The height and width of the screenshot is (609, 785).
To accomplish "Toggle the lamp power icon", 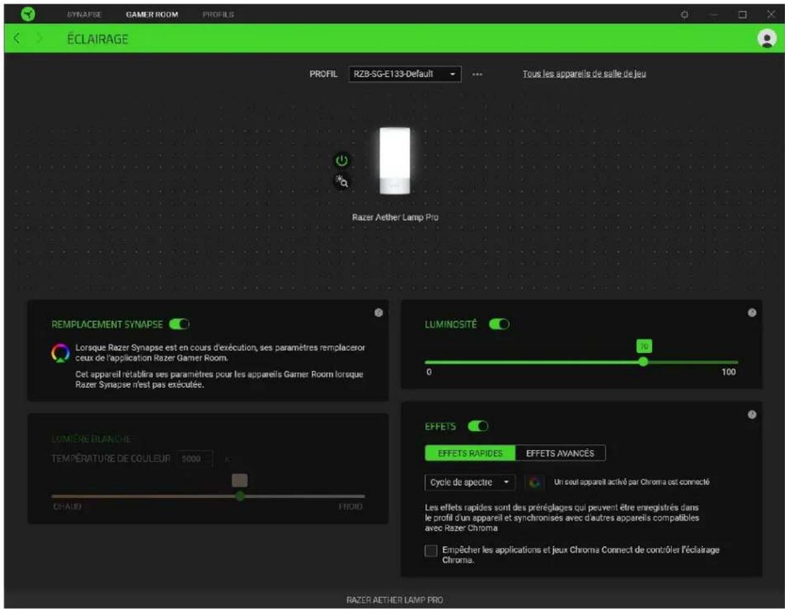I will tap(342, 160).
